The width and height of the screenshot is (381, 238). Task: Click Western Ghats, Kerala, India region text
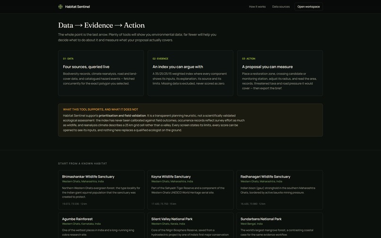pyautogui.click(x=168, y=224)
